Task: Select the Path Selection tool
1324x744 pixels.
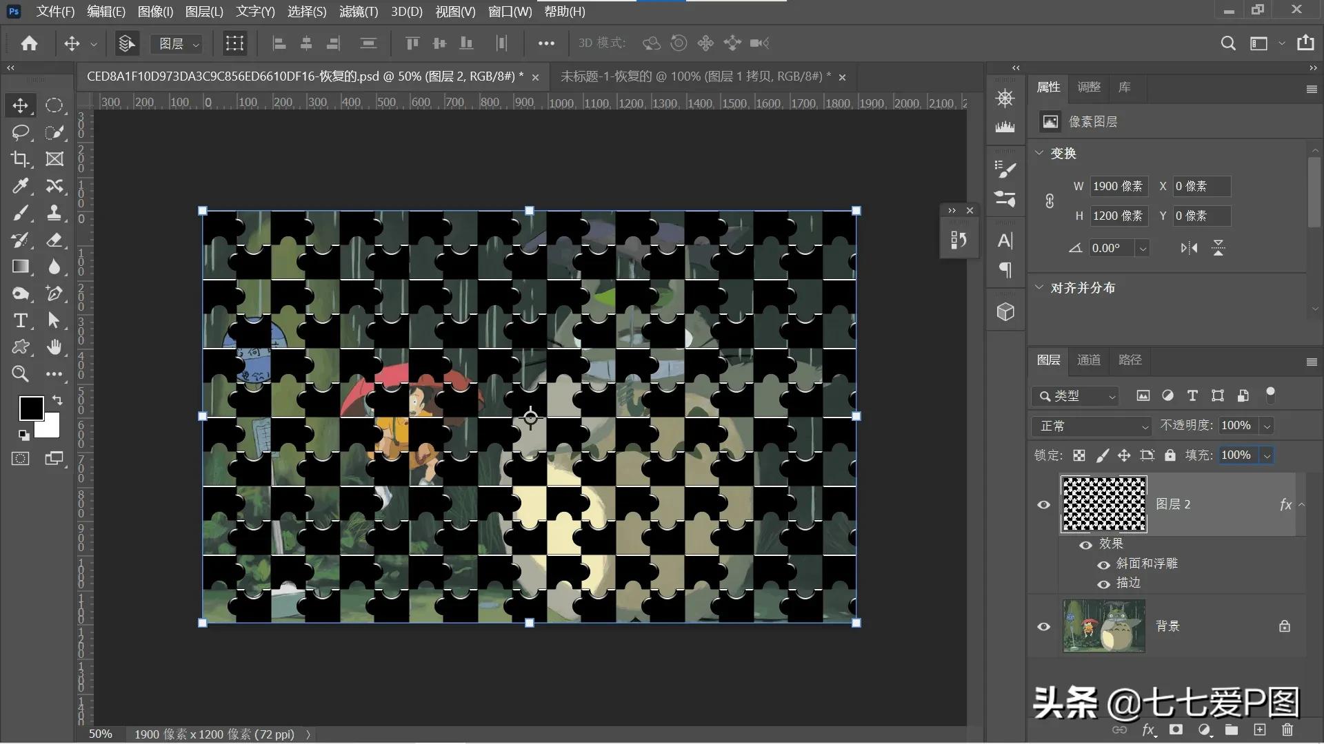Action: [54, 320]
